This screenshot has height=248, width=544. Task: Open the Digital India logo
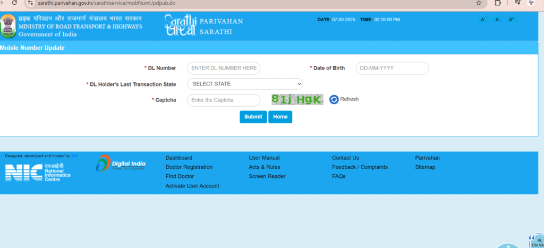pos(121,164)
